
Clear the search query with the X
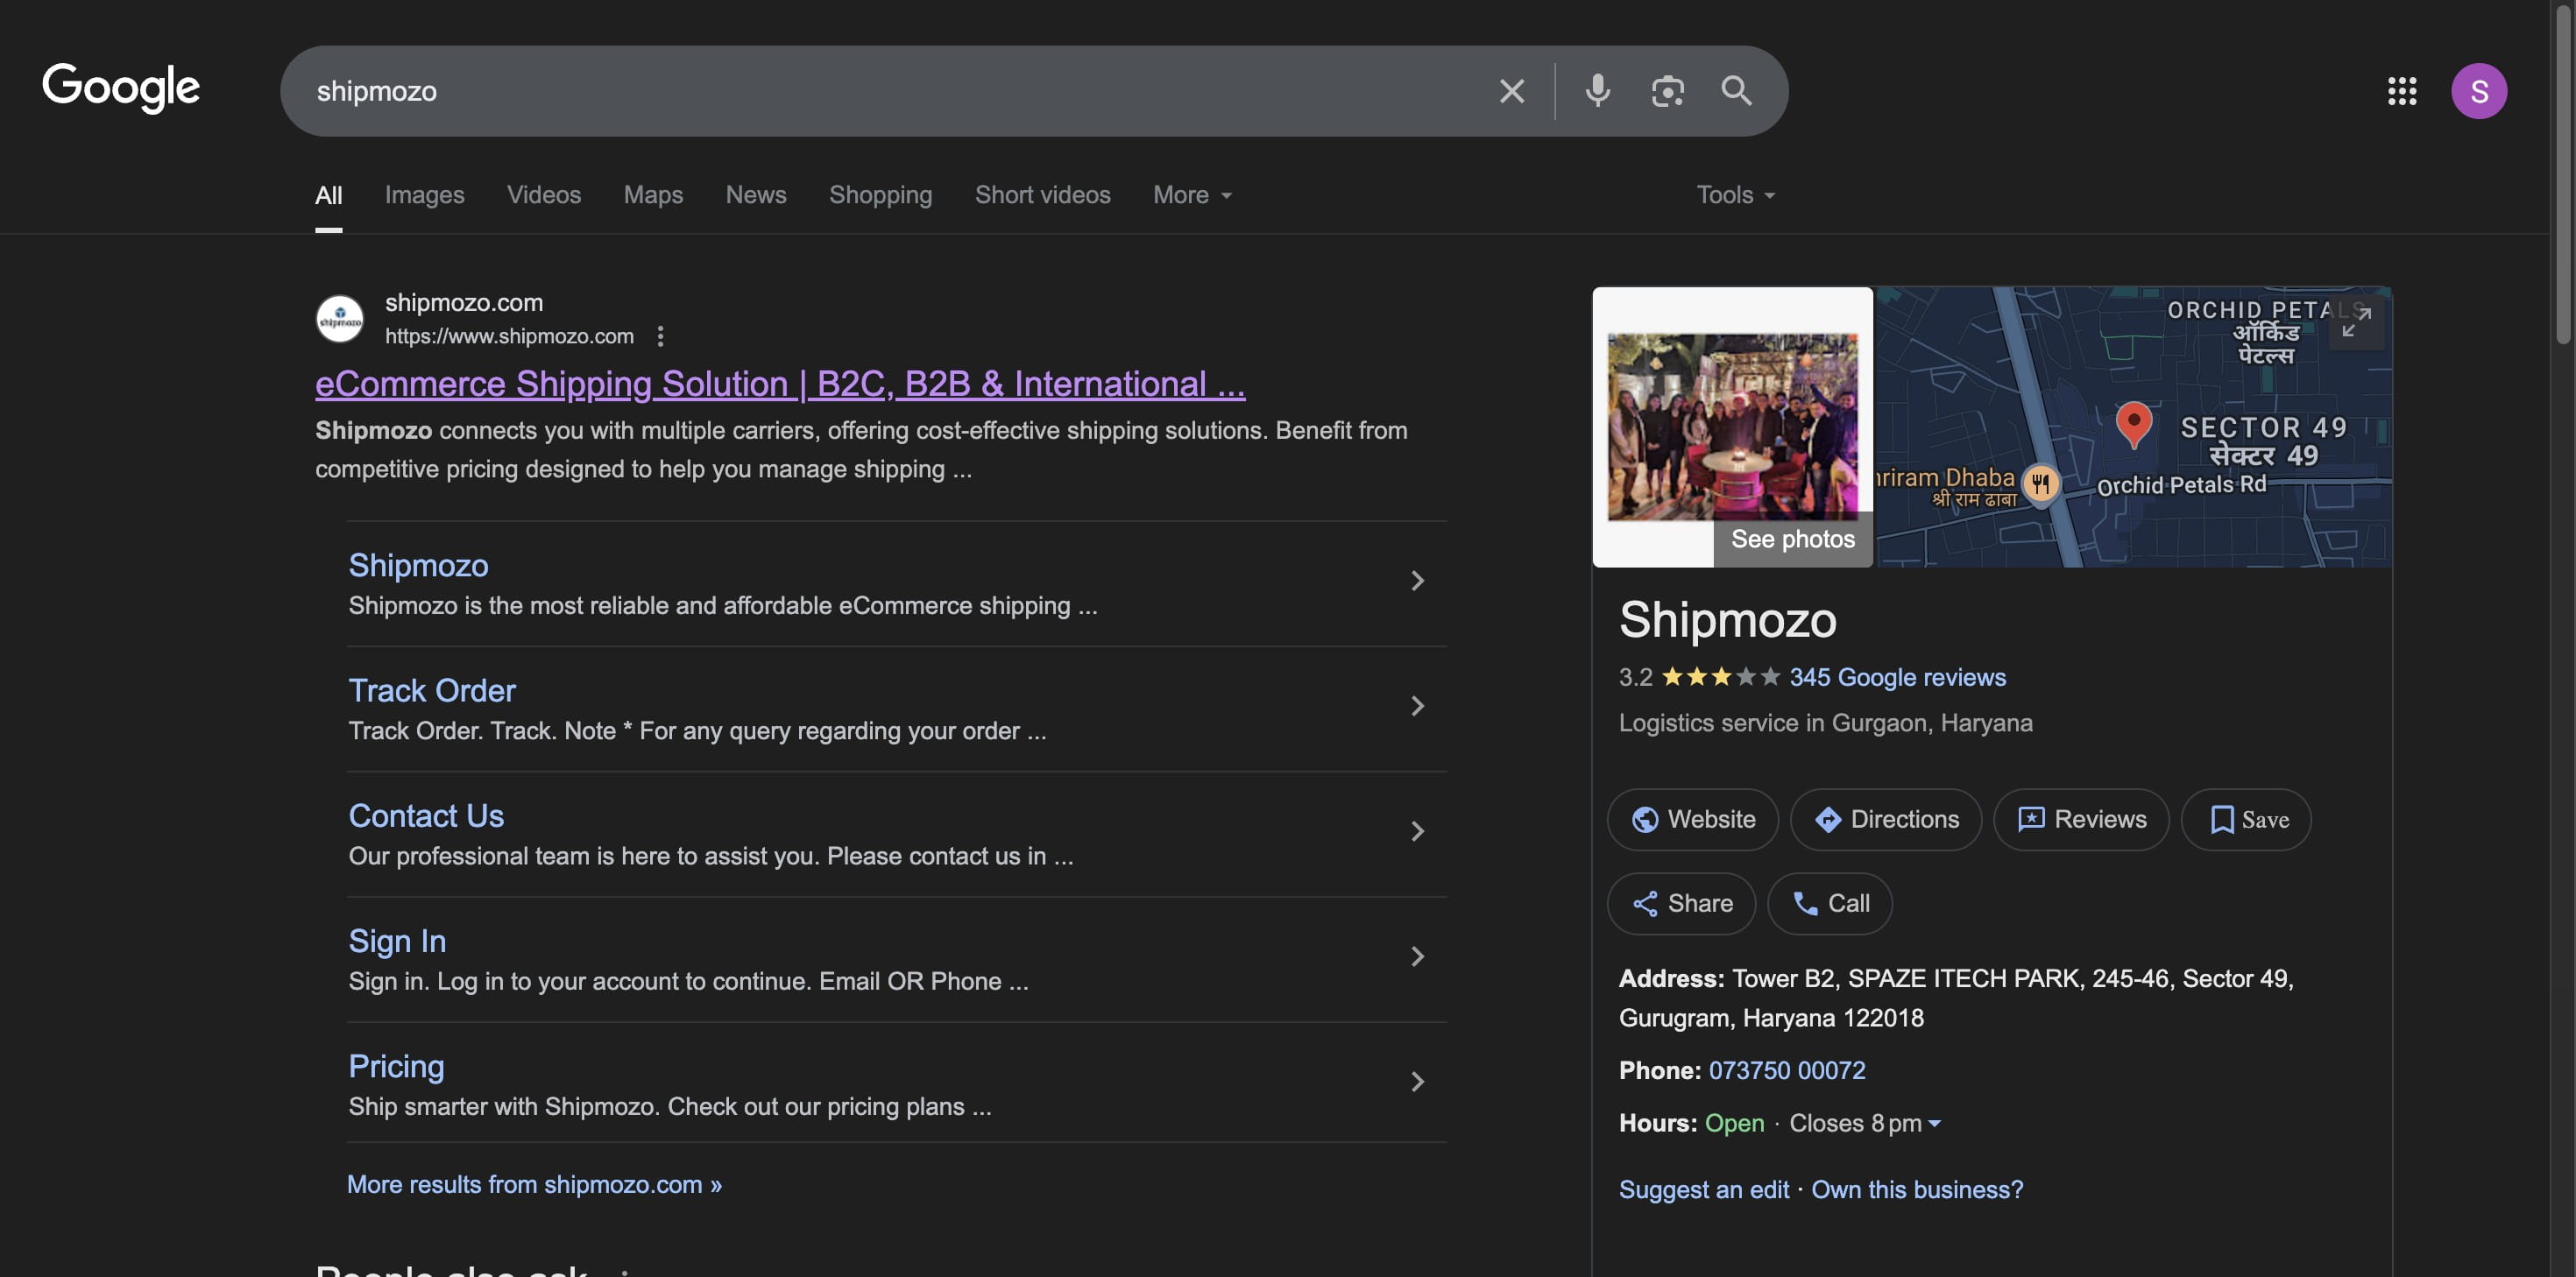[x=1511, y=90]
